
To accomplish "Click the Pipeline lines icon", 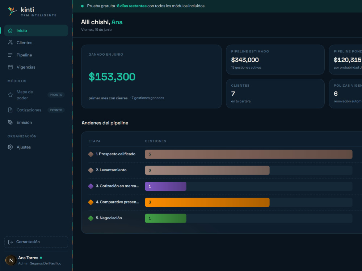I will (x=10, y=55).
